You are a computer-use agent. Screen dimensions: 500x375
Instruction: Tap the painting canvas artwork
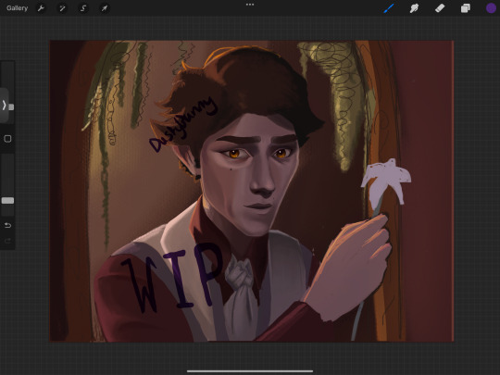[252, 191]
